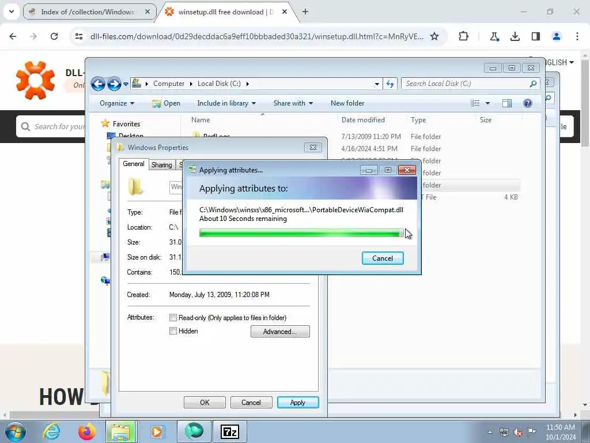Launch Internet Explorer from taskbar
This screenshot has height=443, width=590.
pos(51,431)
